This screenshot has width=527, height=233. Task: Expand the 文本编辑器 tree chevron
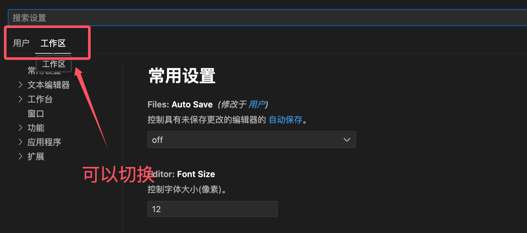[x=21, y=85]
